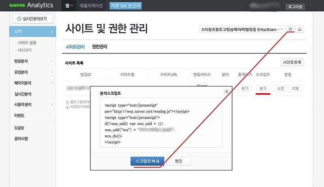Click the 확인 button in dialog
Viewport: 324px width, 187px height.
tap(178, 161)
